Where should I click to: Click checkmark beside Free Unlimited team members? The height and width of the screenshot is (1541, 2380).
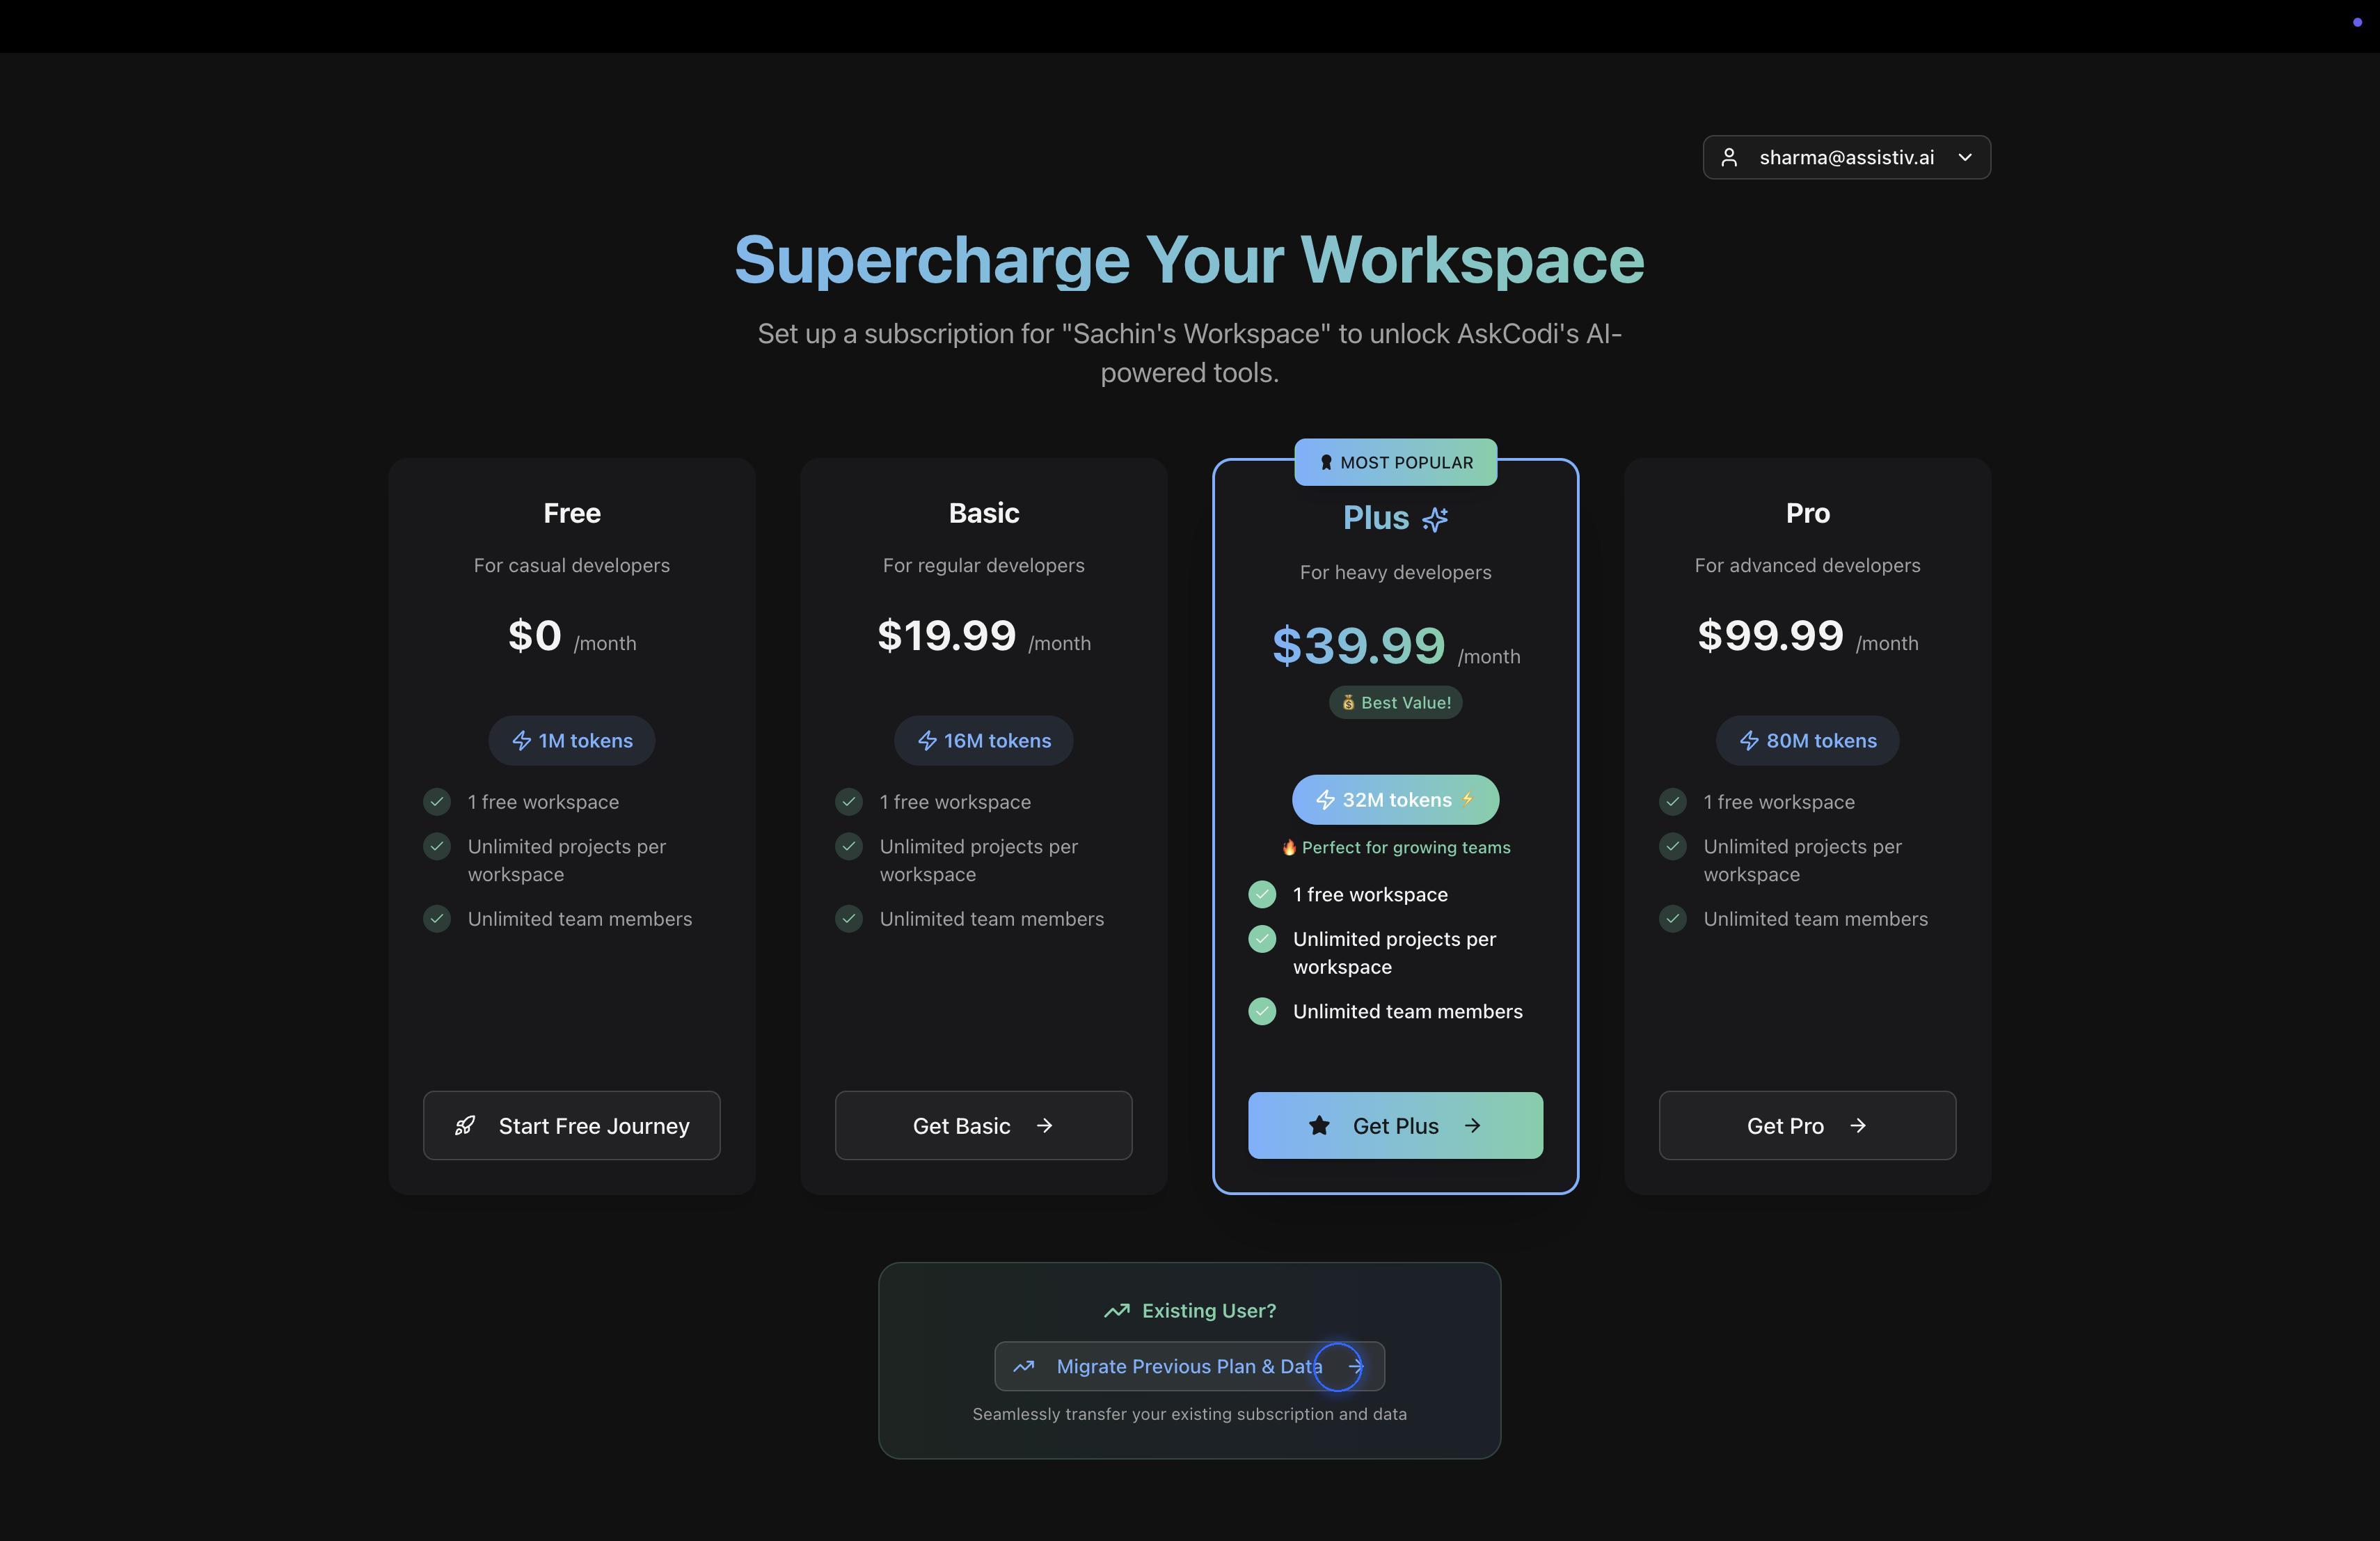437,919
